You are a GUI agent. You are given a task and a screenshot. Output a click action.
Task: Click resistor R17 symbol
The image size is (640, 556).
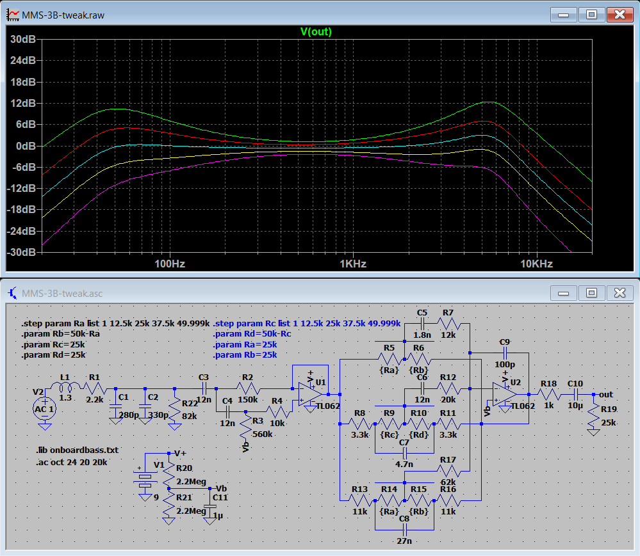coord(448,471)
